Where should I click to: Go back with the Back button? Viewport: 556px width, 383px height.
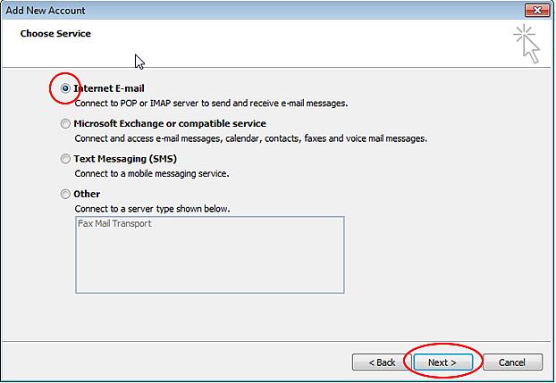coord(382,362)
